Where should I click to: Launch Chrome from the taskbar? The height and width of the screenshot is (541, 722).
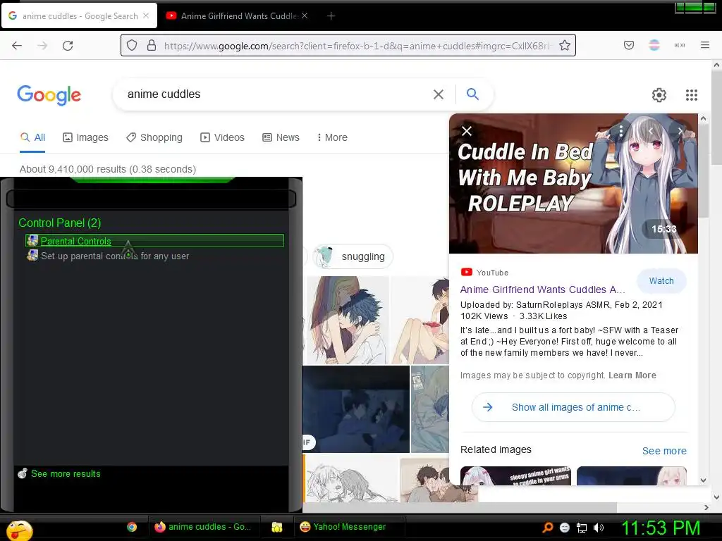[132, 527]
